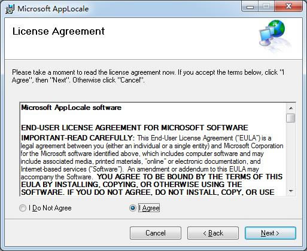Viewport: 307px width, 251px height.
Task: Click the license scrollbar down arrow
Action: tap(291, 191)
